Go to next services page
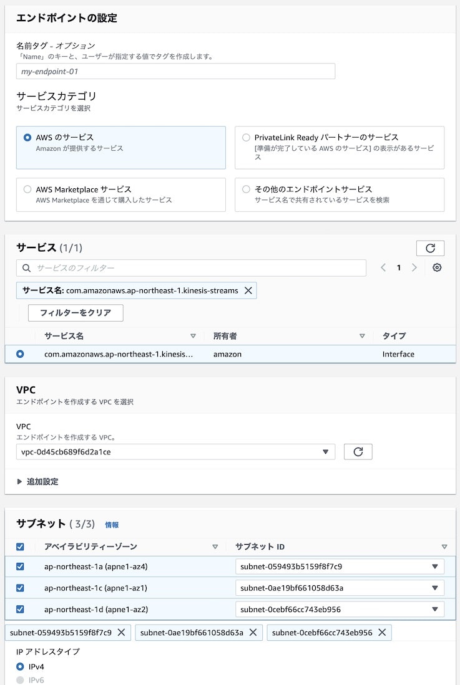460x685 pixels. pos(414,268)
